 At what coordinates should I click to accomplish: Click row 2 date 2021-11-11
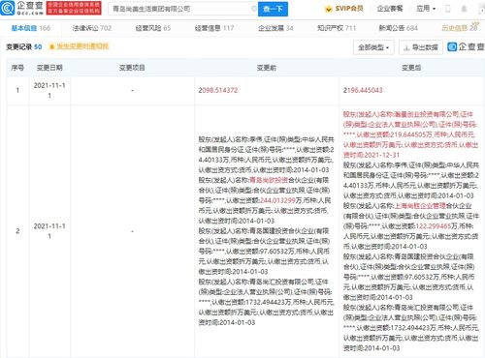[x=49, y=231]
